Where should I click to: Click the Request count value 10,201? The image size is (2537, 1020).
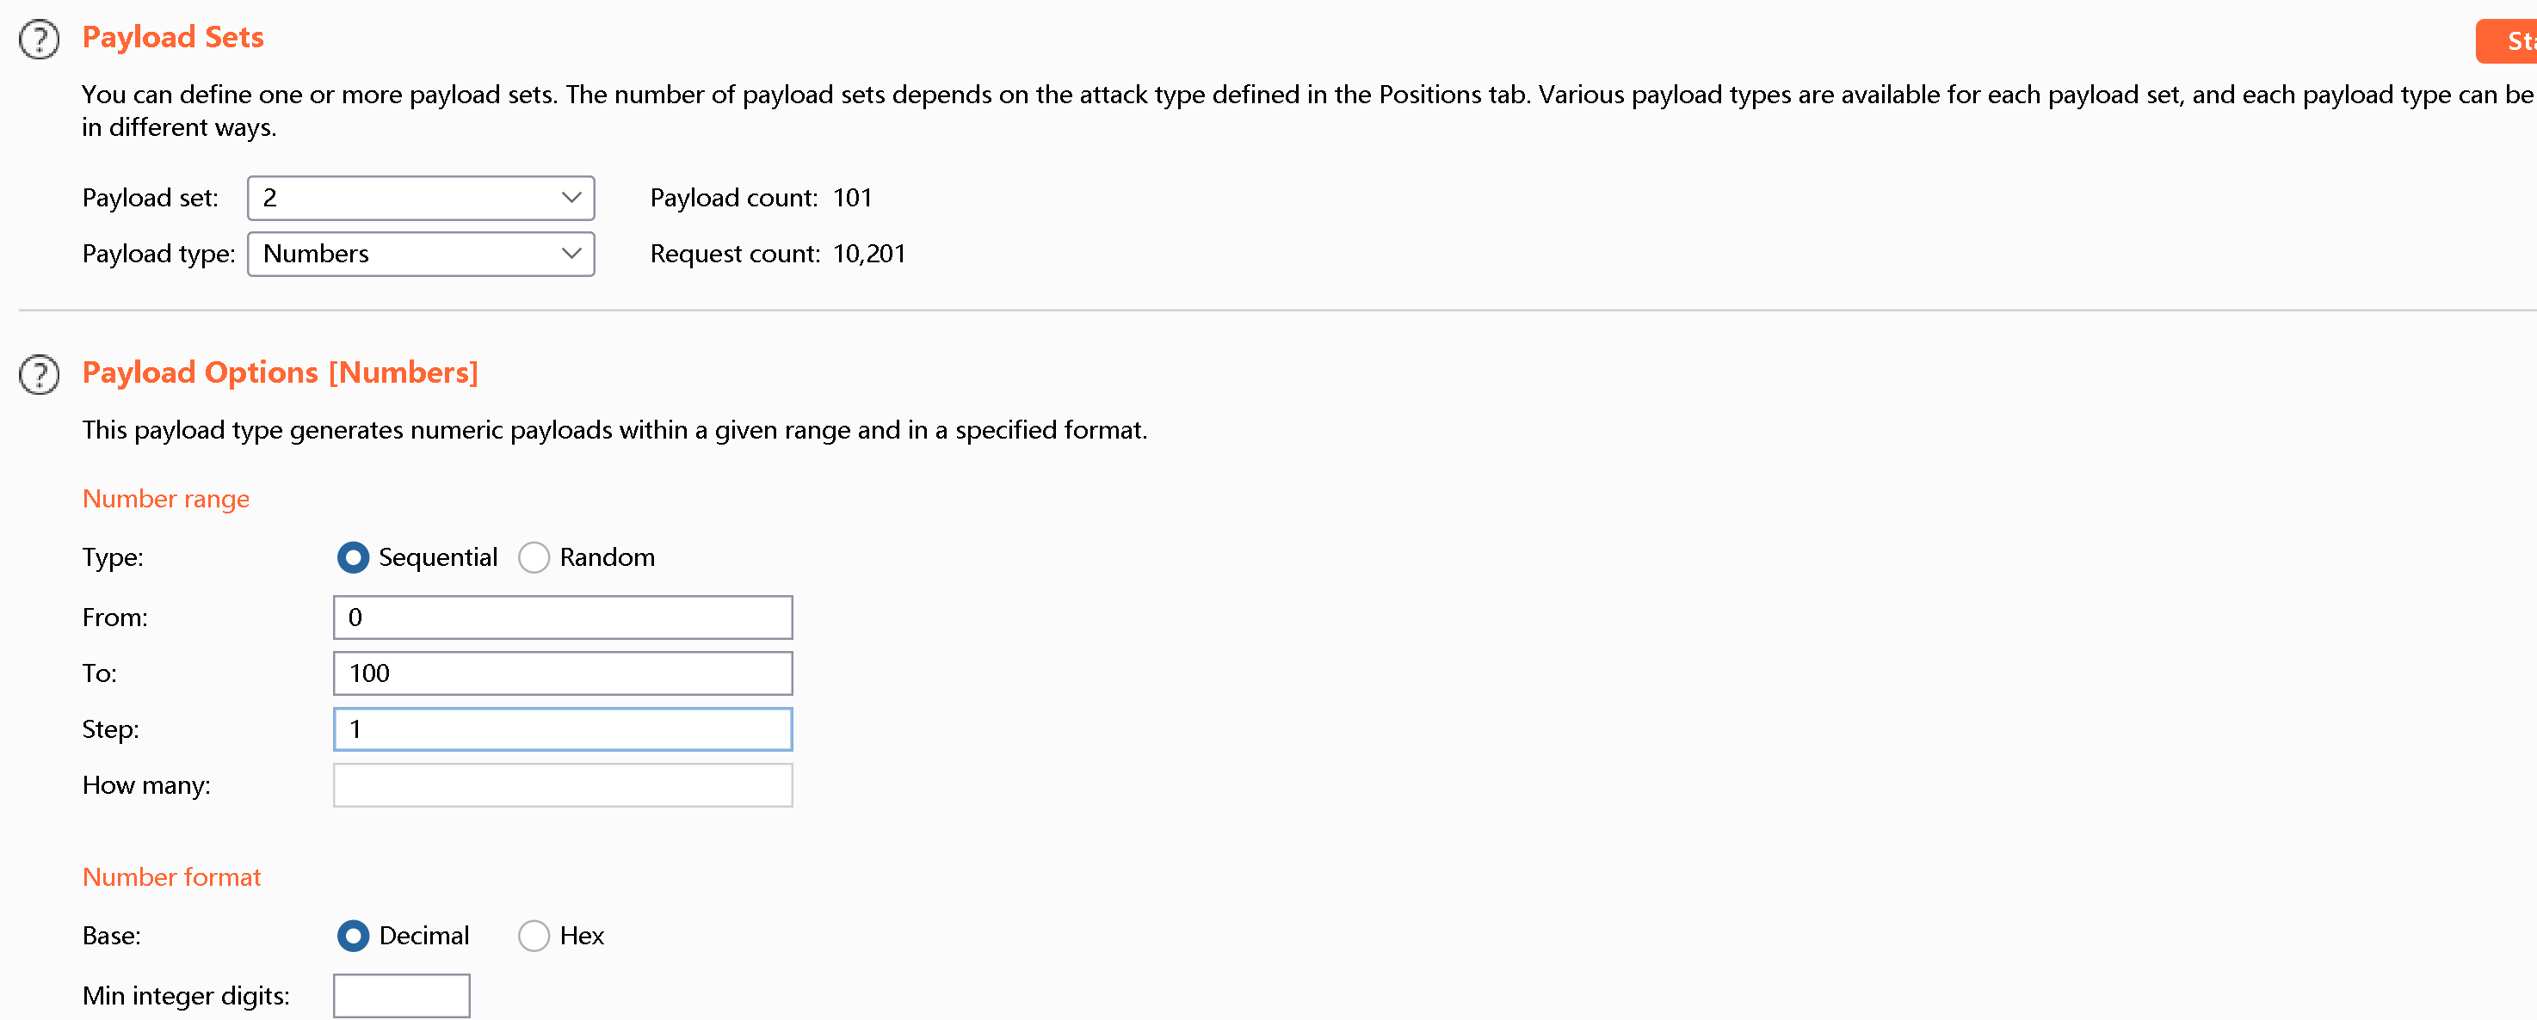pos(868,254)
